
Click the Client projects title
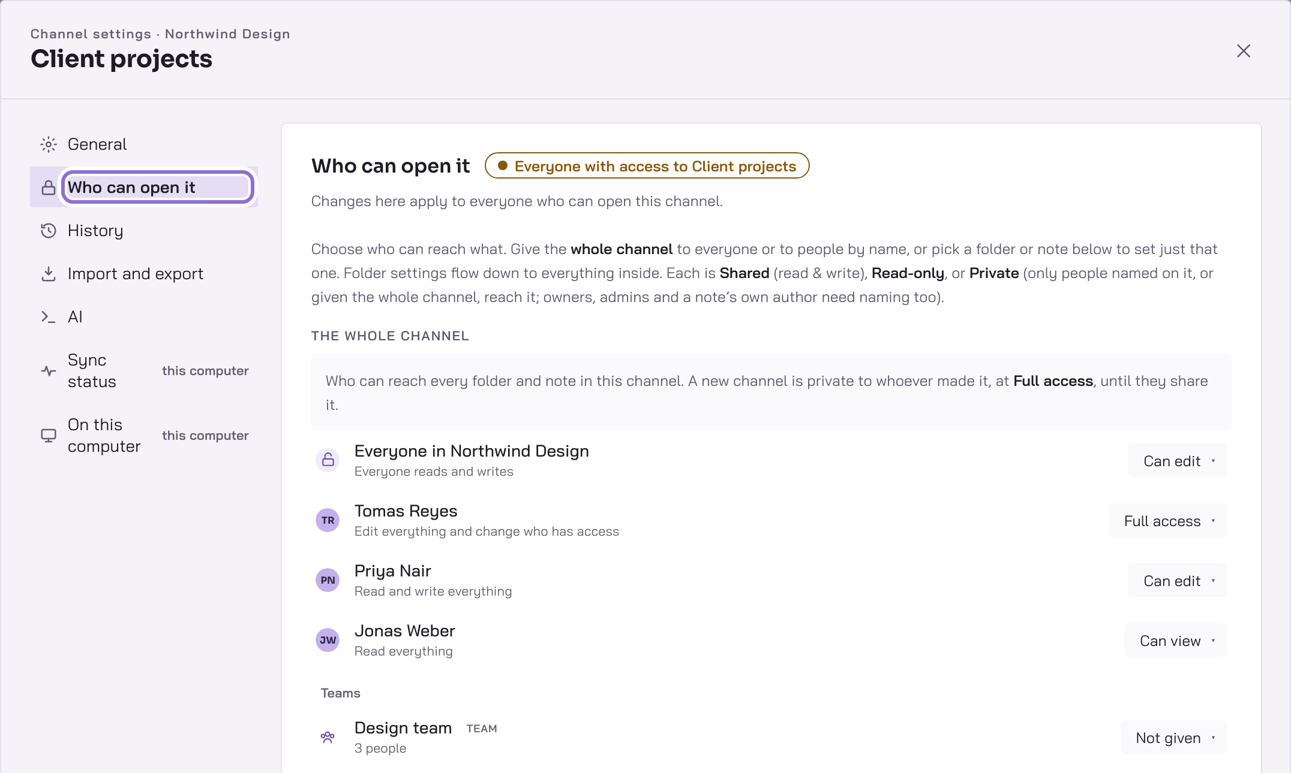point(122,59)
